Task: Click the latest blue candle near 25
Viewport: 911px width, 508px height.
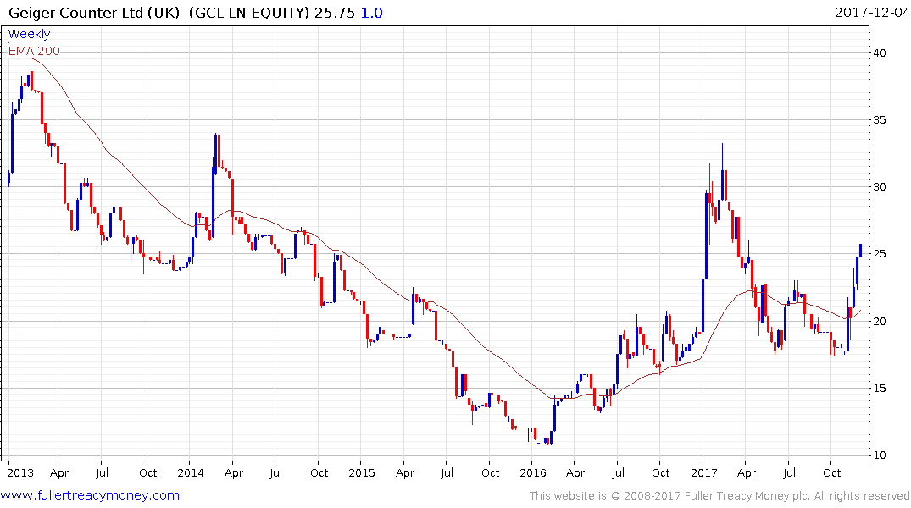Action: [860, 251]
